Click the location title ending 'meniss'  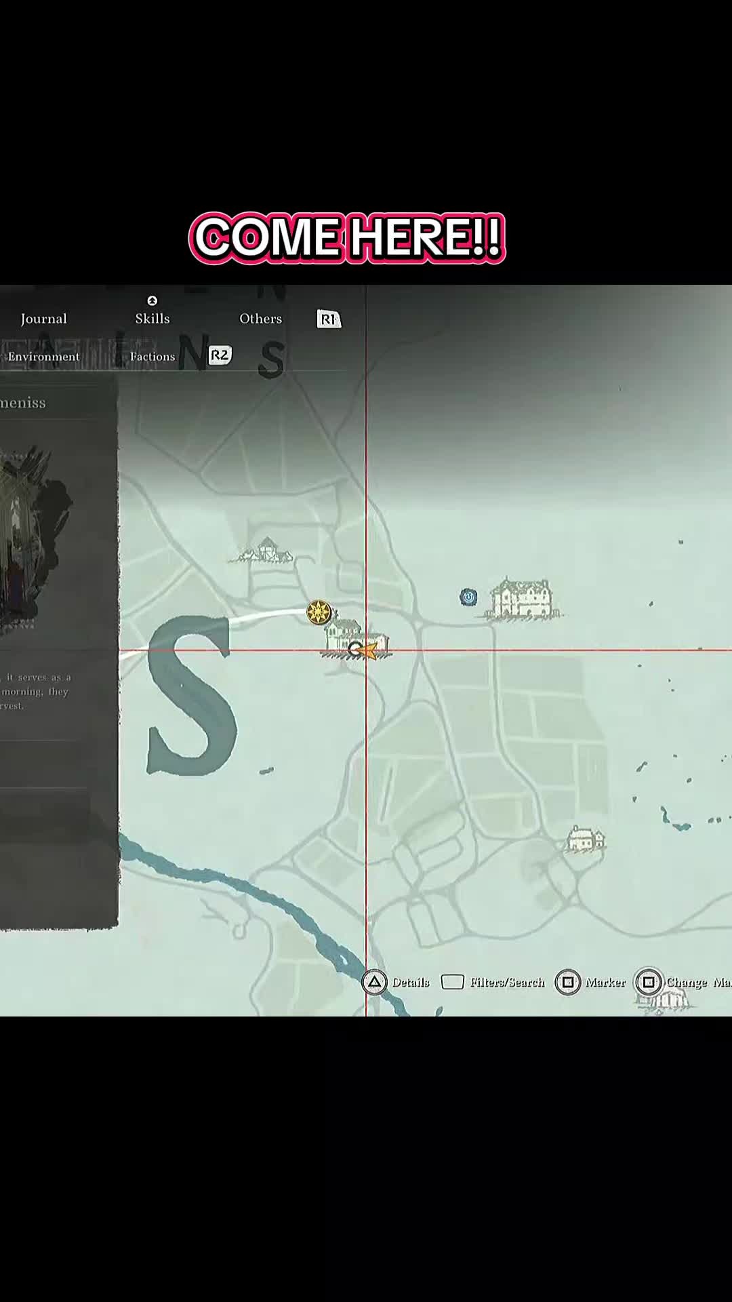point(23,403)
